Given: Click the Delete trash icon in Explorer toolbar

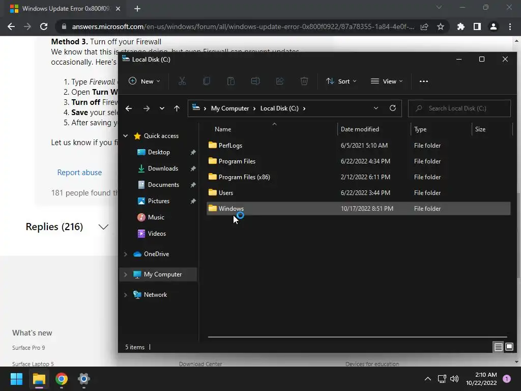Looking at the screenshot, I should point(304,81).
